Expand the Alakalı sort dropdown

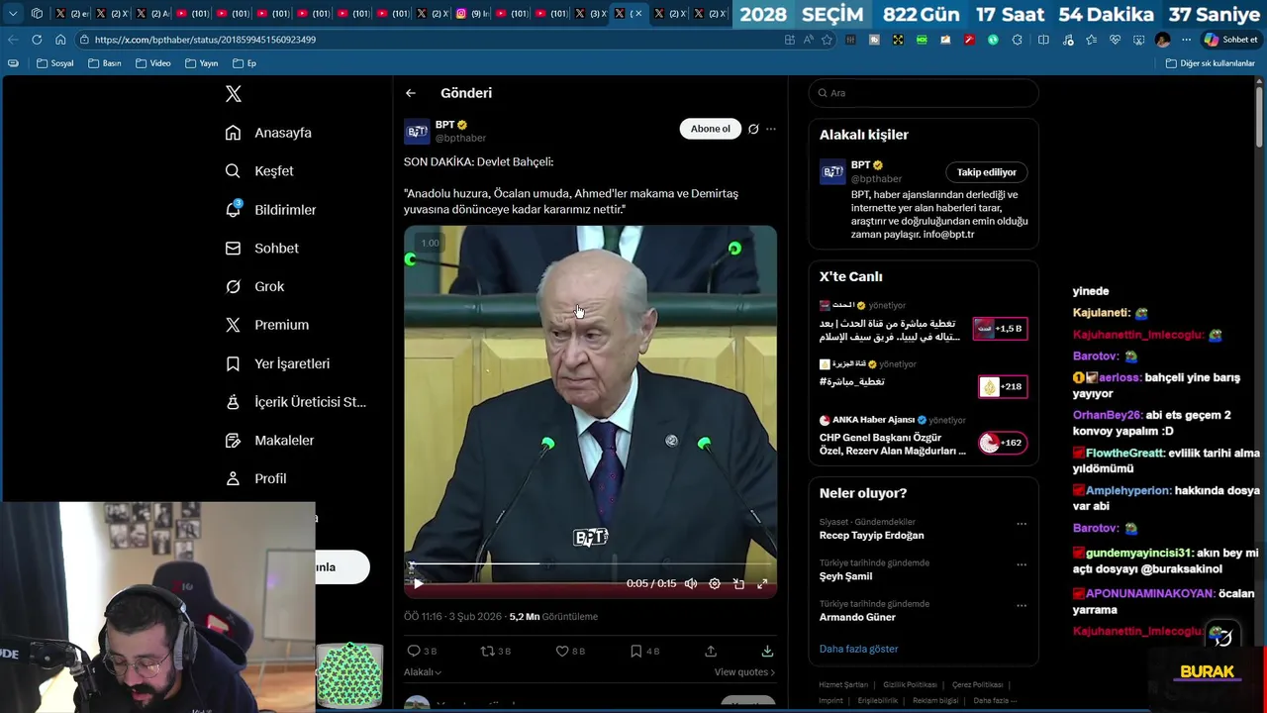click(423, 672)
